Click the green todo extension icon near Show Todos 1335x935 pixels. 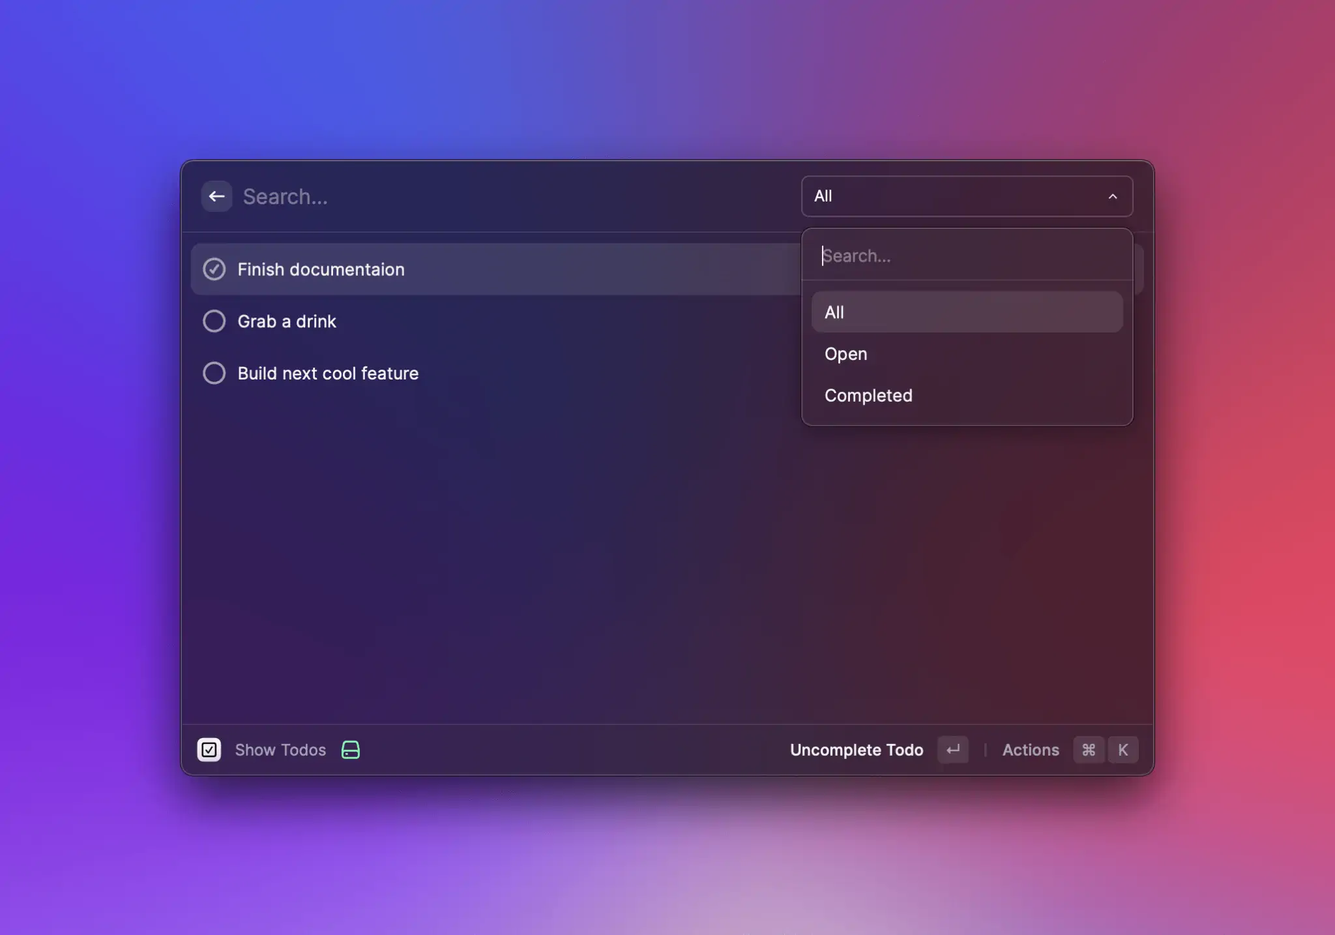[351, 750]
